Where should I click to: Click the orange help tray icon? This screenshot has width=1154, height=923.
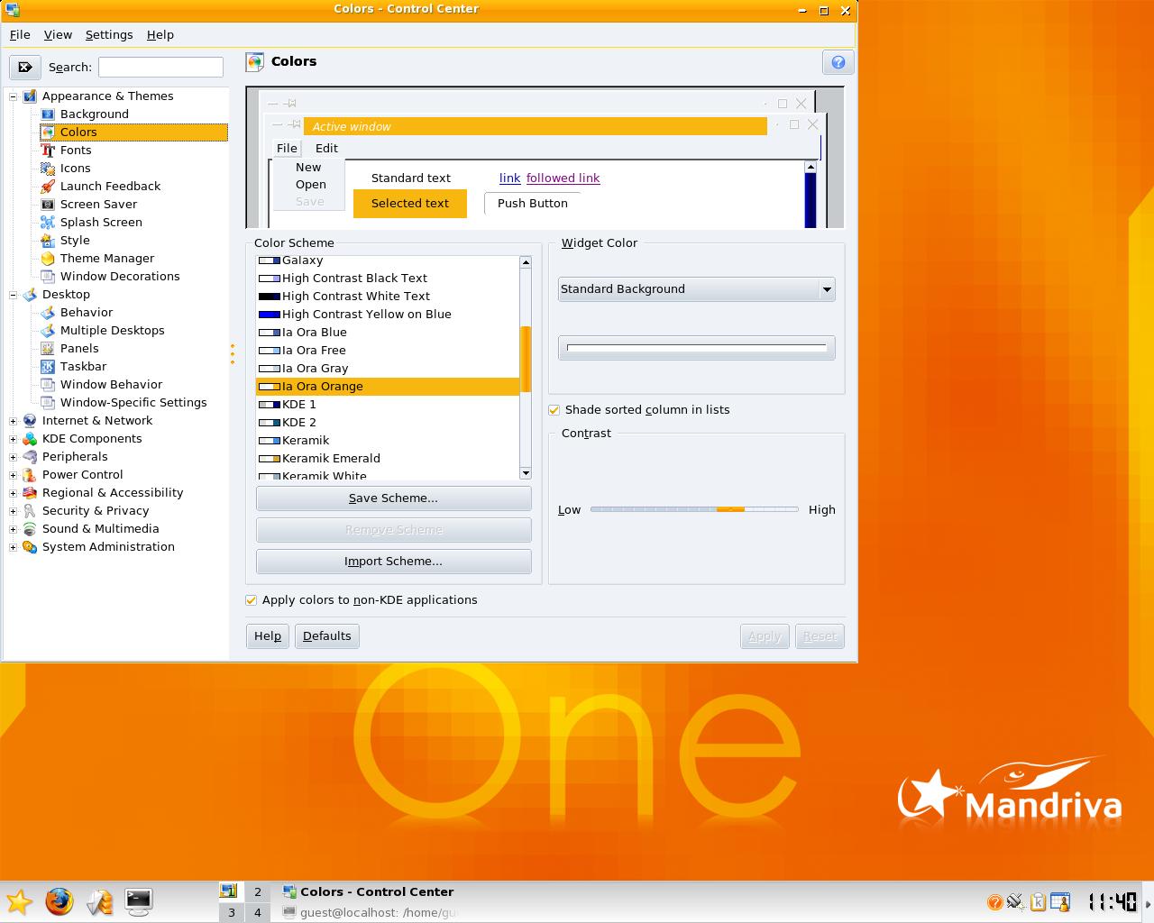click(994, 902)
